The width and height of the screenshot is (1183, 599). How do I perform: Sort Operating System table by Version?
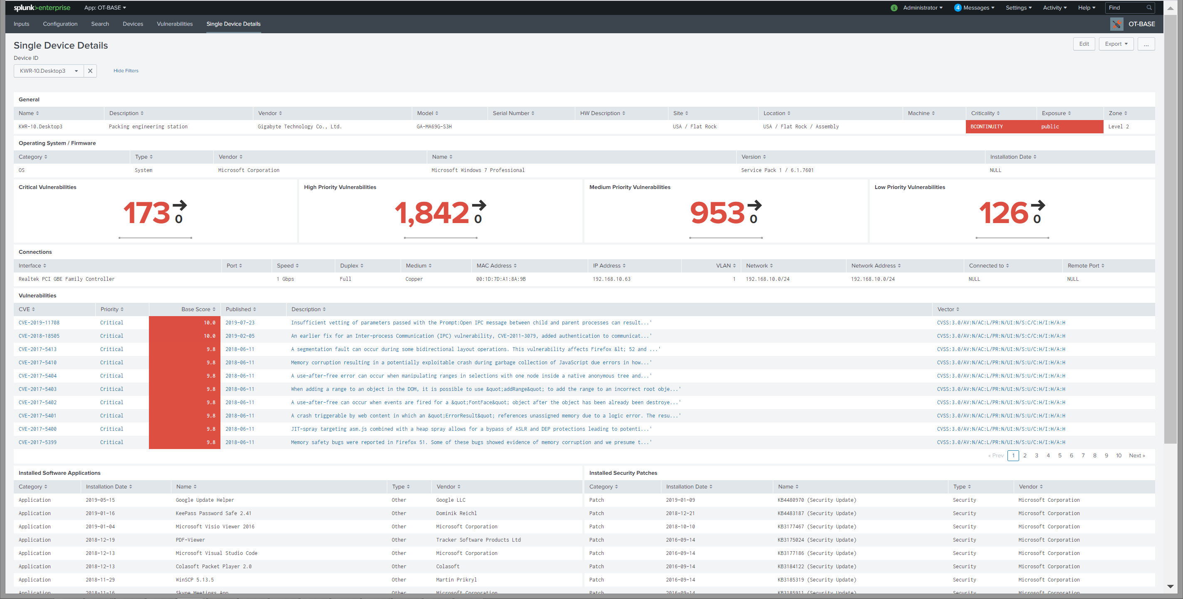(x=754, y=157)
